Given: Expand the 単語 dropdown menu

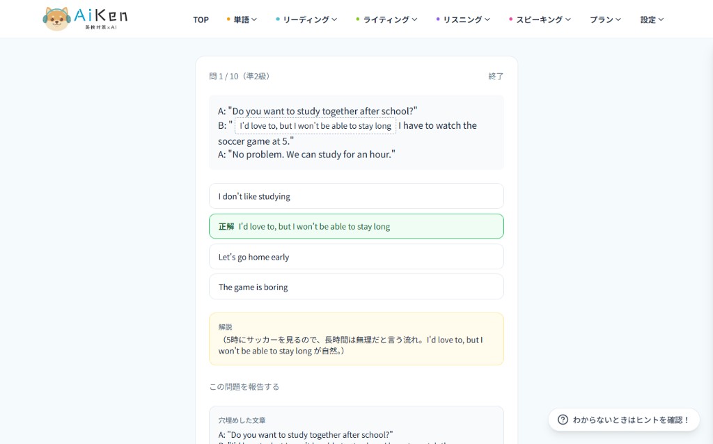Looking at the screenshot, I should coord(242,19).
